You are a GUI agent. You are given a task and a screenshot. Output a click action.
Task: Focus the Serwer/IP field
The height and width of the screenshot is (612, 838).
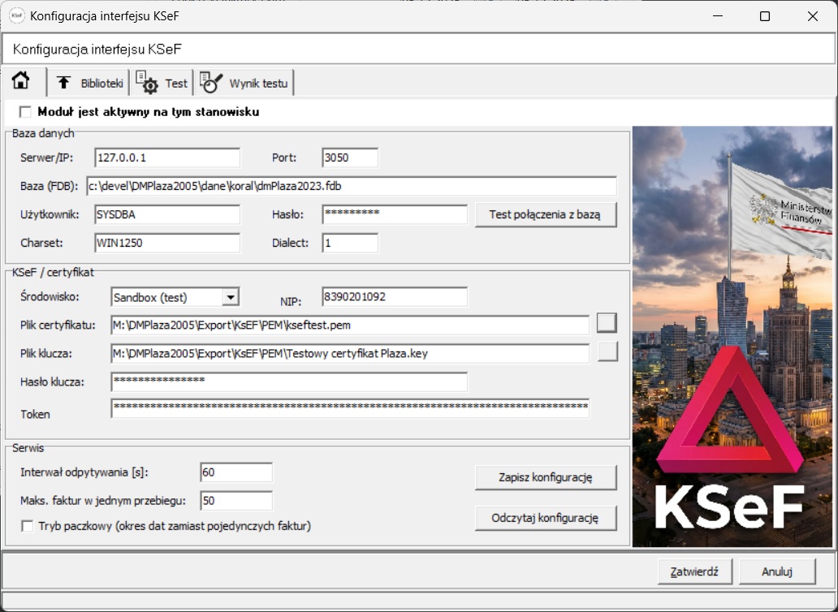pos(167,157)
